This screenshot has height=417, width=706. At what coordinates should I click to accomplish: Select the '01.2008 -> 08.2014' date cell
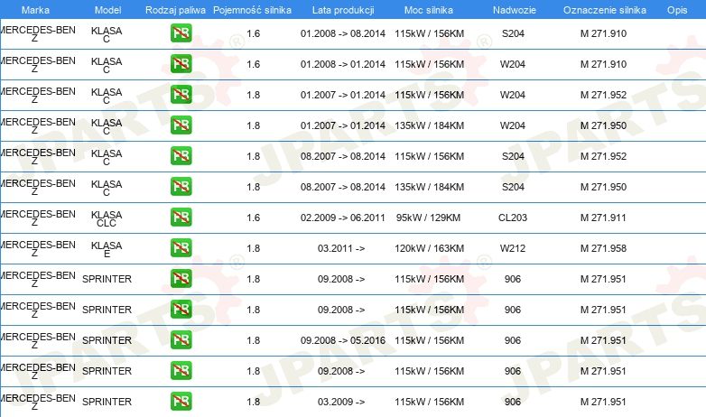(343, 33)
